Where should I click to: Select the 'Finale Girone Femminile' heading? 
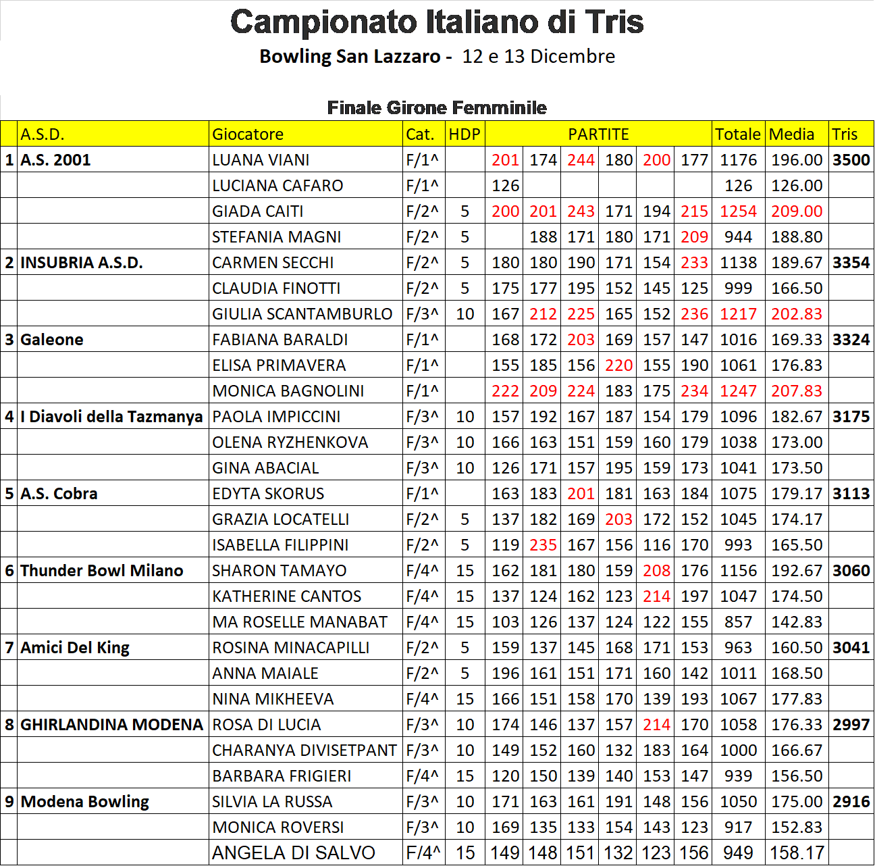click(437, 107)
